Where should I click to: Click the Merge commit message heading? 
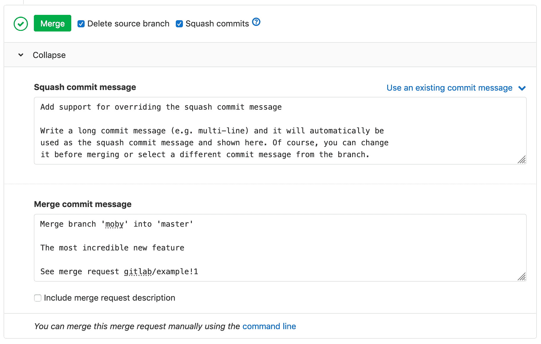pyautogui.click(x=83, y=204)
